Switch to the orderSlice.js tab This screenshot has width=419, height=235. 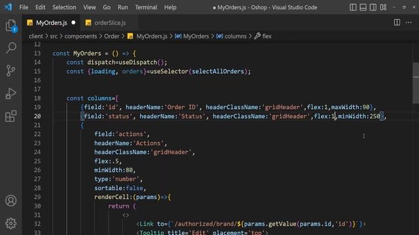[x=110, y=23]
